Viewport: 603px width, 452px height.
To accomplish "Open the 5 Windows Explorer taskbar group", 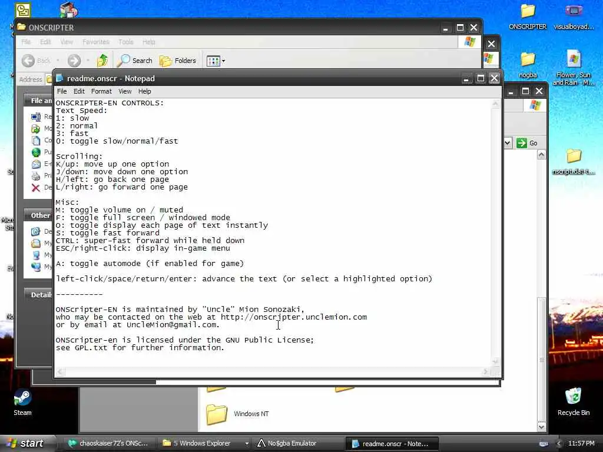I will tap(206, 444).
